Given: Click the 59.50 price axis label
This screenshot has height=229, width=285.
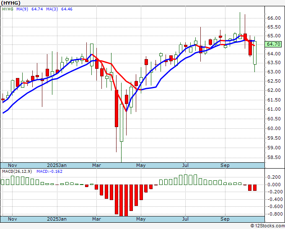Looking at the screenshot, I should pyautogui.click(x=274, y=138).
